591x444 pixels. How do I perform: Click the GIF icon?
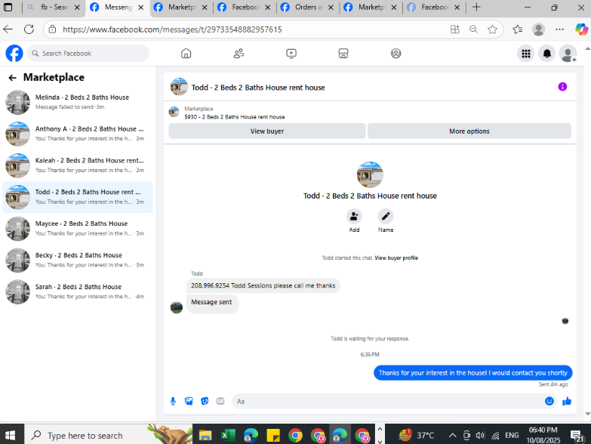point(220,402)
